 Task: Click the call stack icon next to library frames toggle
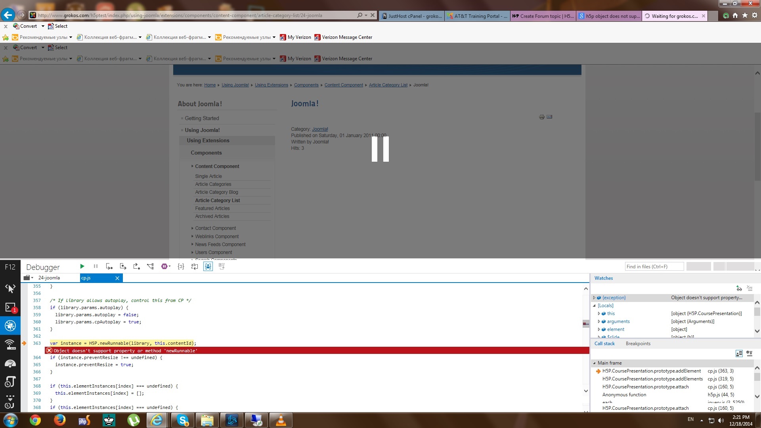tap(750, 353)
